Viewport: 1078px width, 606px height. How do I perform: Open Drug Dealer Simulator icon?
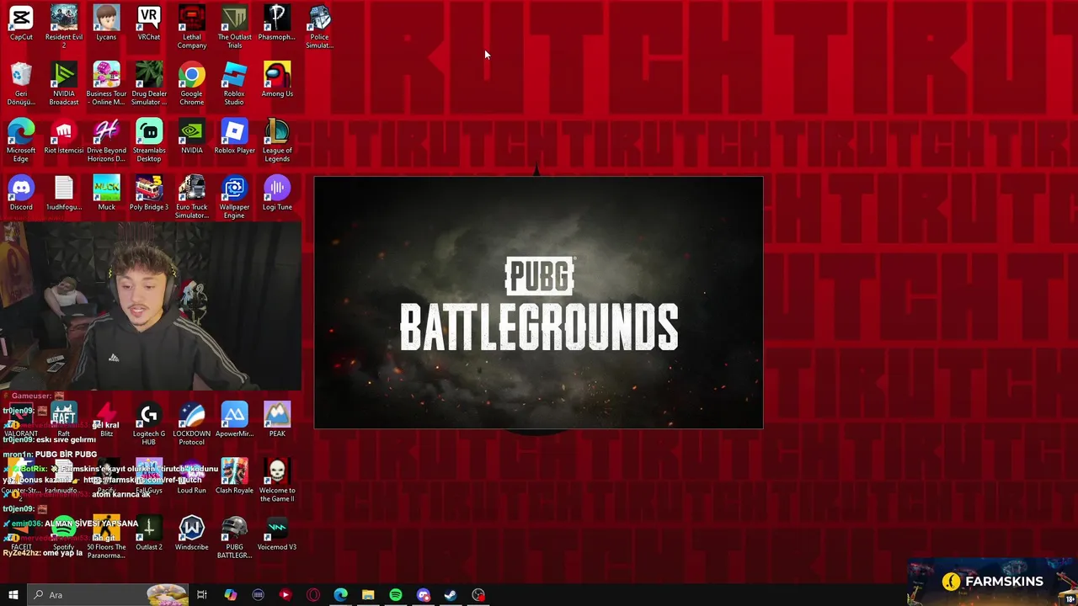149,83
